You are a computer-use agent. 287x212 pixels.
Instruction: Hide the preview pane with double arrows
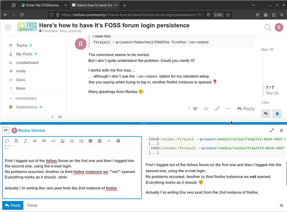coord(281,205)
